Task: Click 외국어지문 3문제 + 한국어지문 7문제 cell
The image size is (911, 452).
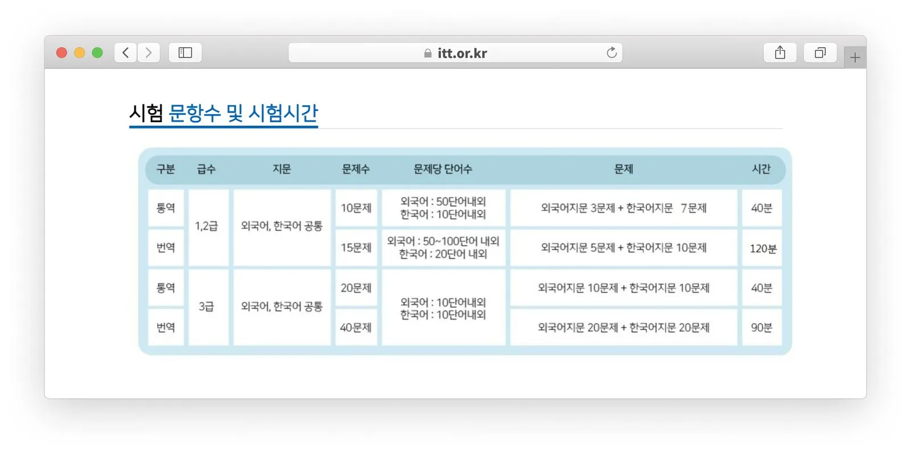Action: click(x=623, y=208)
